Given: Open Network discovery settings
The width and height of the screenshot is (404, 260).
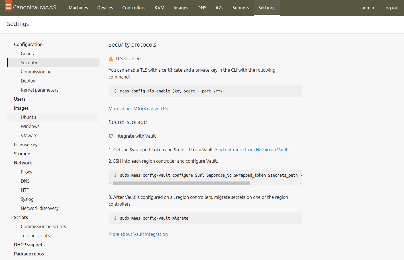Looking at the screenshot, I should coord(40,208).
